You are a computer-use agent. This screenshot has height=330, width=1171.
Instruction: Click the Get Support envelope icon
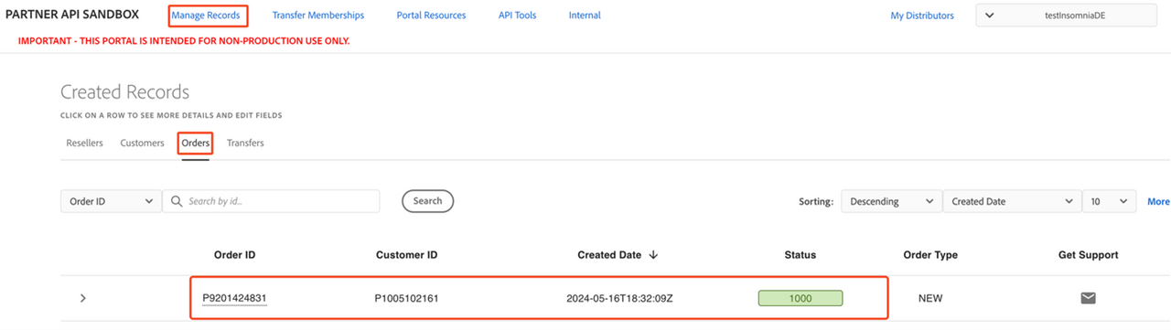[x=1088, y=298]
